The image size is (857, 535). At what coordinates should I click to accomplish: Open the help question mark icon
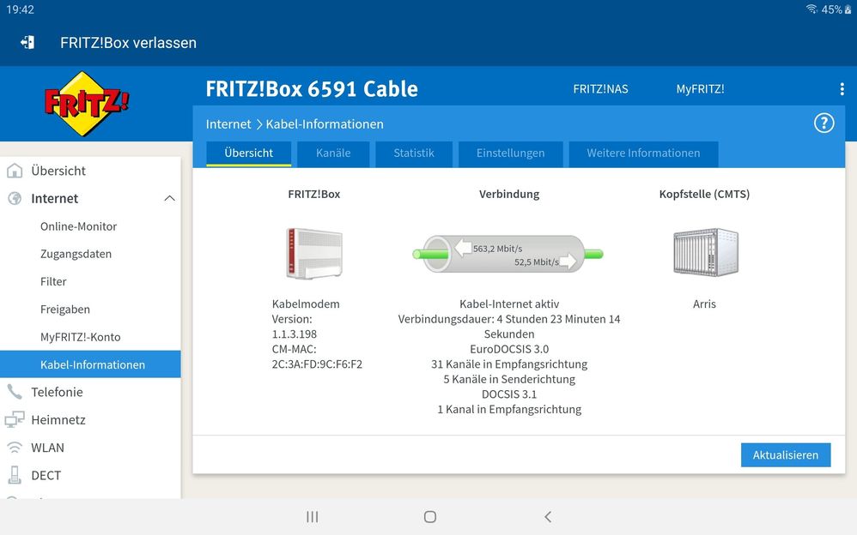[x=824, y=123]
